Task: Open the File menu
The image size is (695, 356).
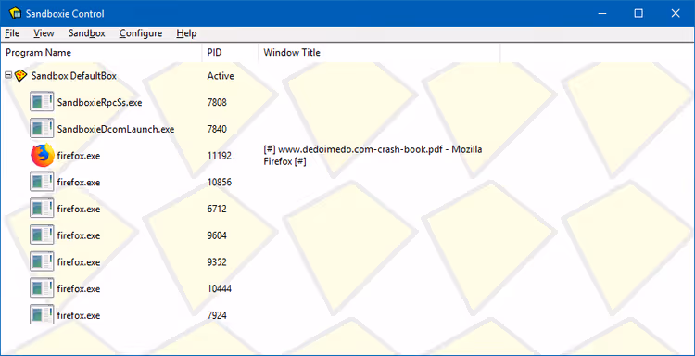Action: 12,33
